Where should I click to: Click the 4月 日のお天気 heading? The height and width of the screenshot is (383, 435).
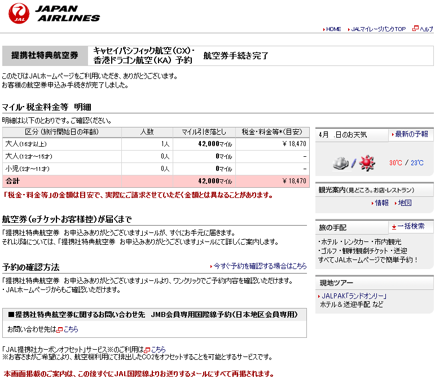point(343,135)
